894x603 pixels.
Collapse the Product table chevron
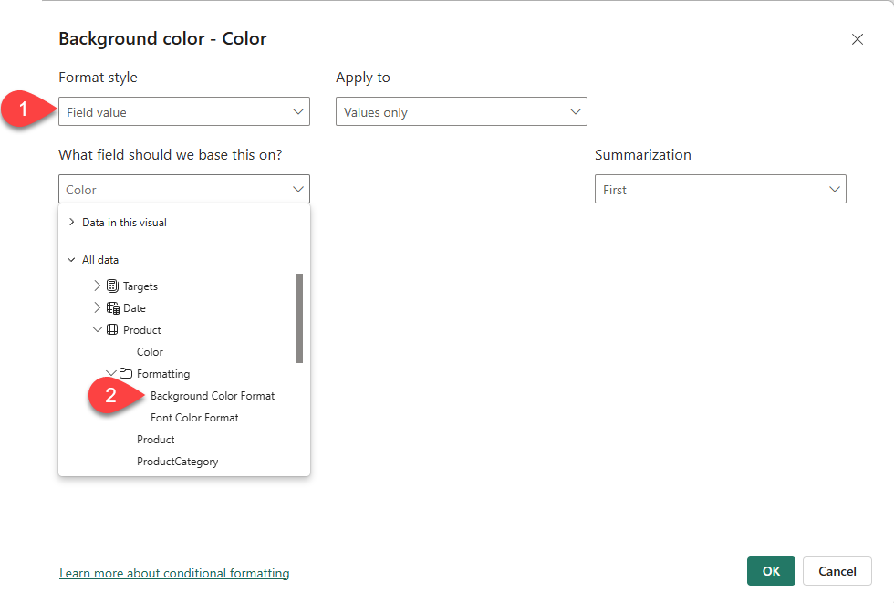pos(98,330)
